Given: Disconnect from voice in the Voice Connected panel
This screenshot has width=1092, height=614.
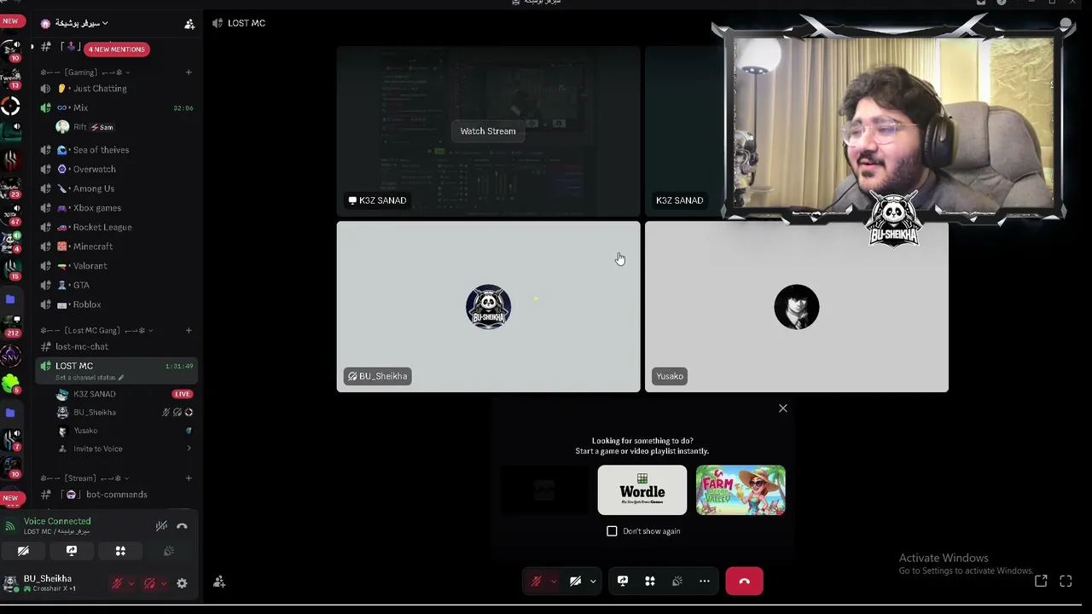Looking at the screenshot, I should [182, 526].
